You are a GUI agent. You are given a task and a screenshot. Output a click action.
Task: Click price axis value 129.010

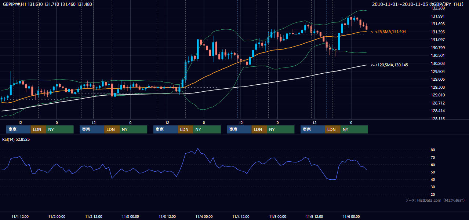(x=437, y=95)
